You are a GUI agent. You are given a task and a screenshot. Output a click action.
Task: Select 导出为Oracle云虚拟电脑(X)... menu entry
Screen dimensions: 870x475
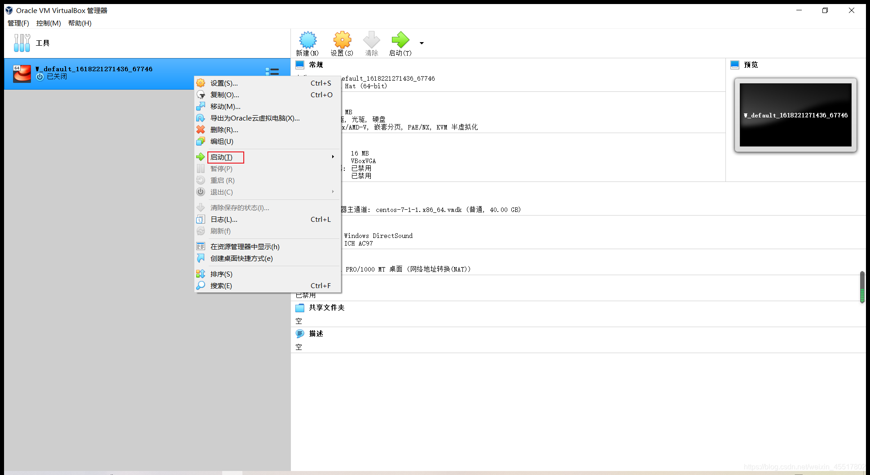tap(268, 118)
